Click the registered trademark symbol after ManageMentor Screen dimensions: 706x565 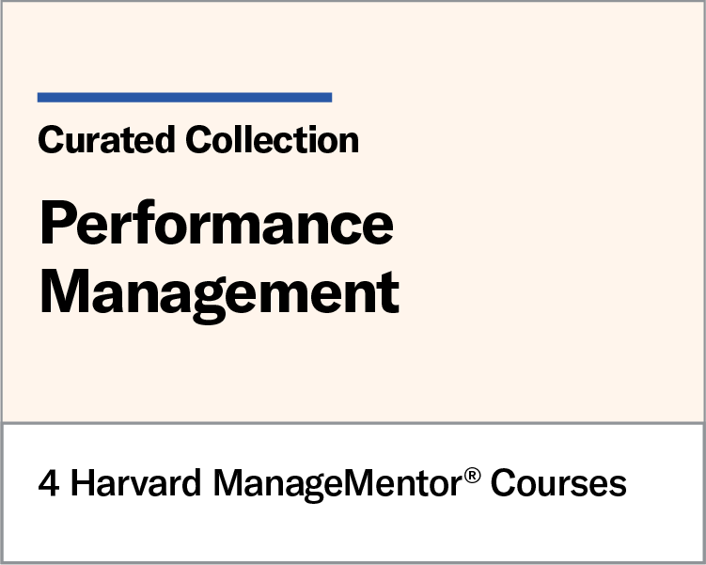click(x=472, y=476)
